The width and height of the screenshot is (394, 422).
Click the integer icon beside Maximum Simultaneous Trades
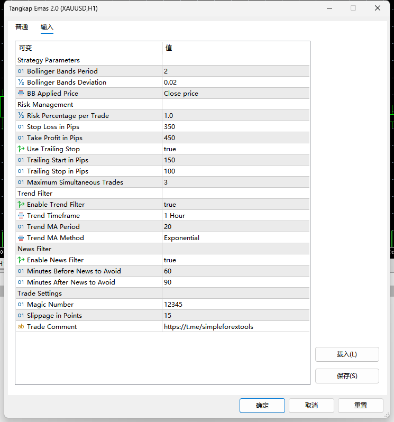[x=21, y=182]
